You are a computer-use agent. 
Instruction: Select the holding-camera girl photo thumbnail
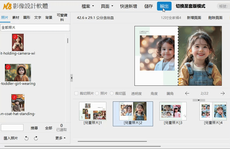[x=18, y=42]
